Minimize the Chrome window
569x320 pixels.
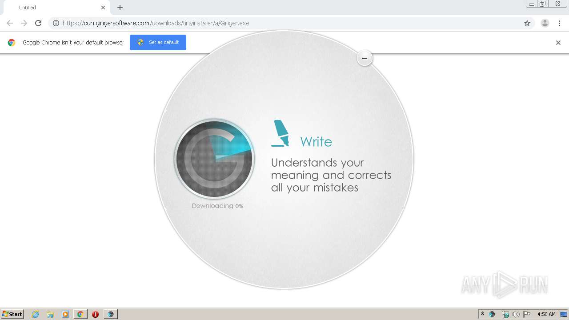point(532,4)
